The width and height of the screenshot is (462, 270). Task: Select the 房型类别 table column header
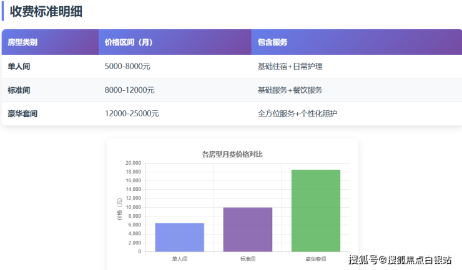point(22,42)
